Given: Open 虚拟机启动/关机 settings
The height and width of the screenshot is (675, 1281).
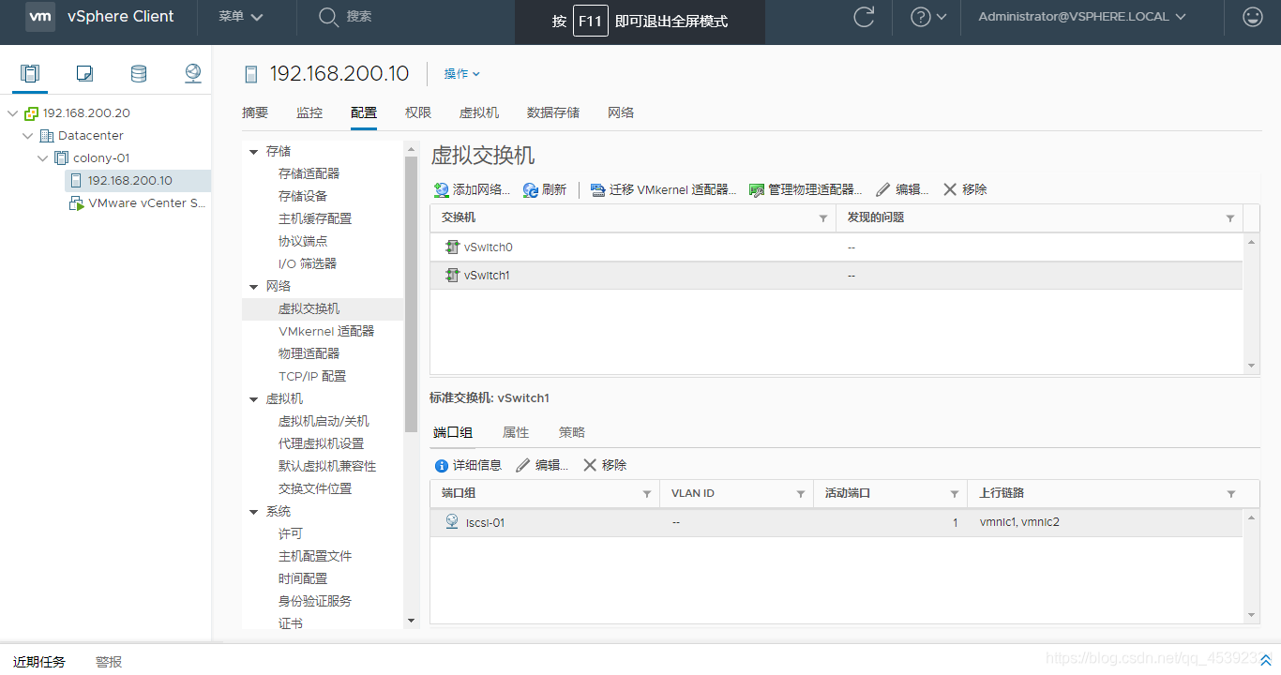Looking at the screenshot, I should tap(324, 421).
